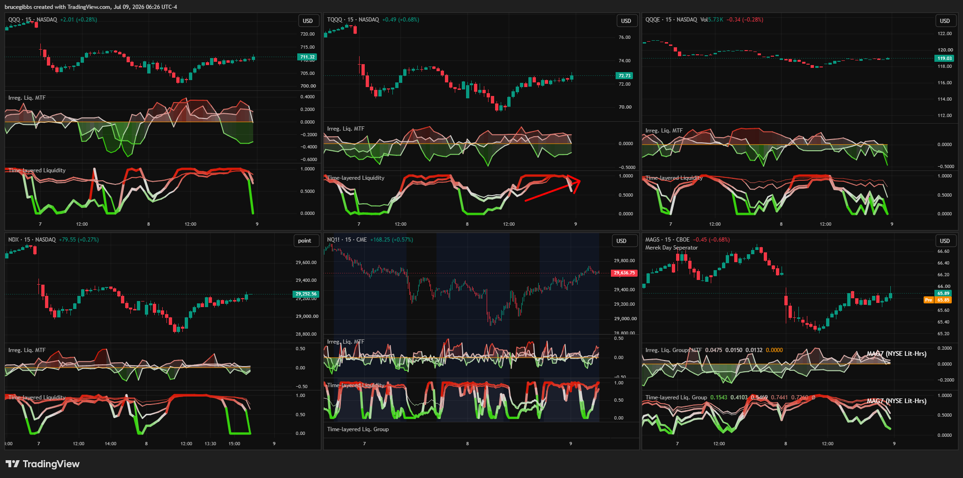The width and height of the screenshot is (963, 478).
Task: Select the red 29,636.75 price label
Action: tap(624, 273)
